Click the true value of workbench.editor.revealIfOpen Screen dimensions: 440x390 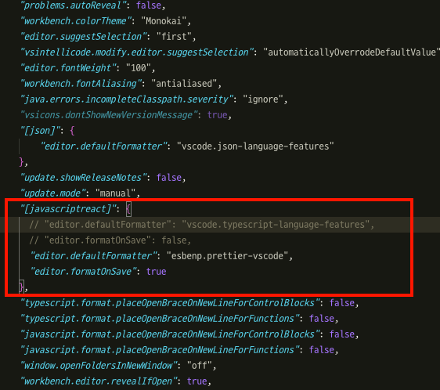coord(197,381)
